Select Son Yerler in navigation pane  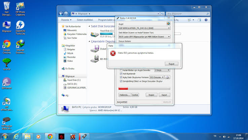[x=70, y=38]
